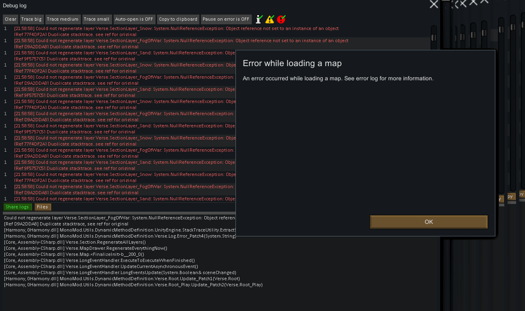Click the green Share logs button
The height and width of the screenshot is (311, 525).
17,207
